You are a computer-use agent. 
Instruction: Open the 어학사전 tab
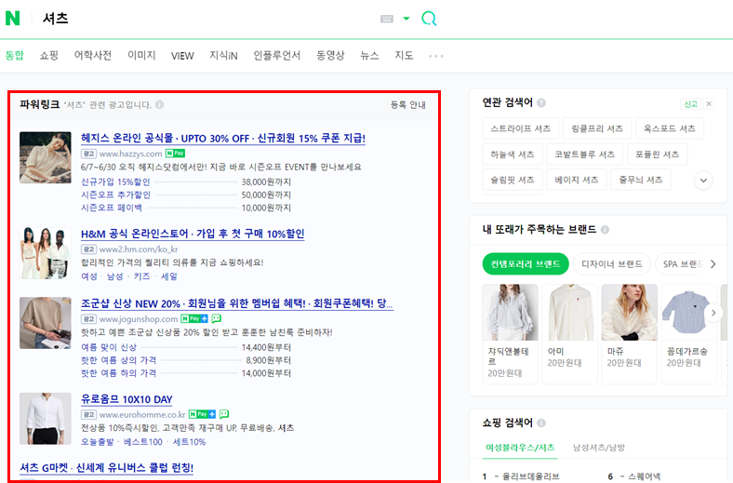point(93,56)
